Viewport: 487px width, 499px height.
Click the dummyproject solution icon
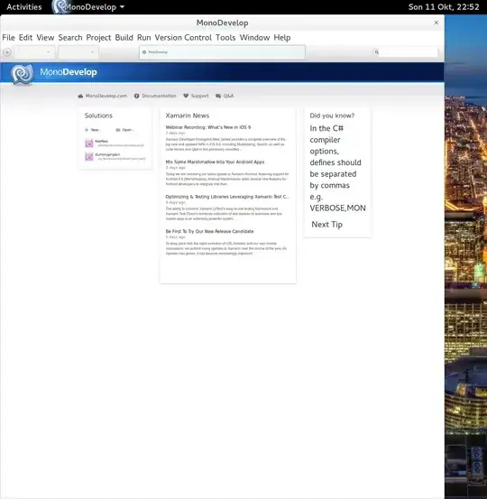pyautogui.click(x=89, y=157)
